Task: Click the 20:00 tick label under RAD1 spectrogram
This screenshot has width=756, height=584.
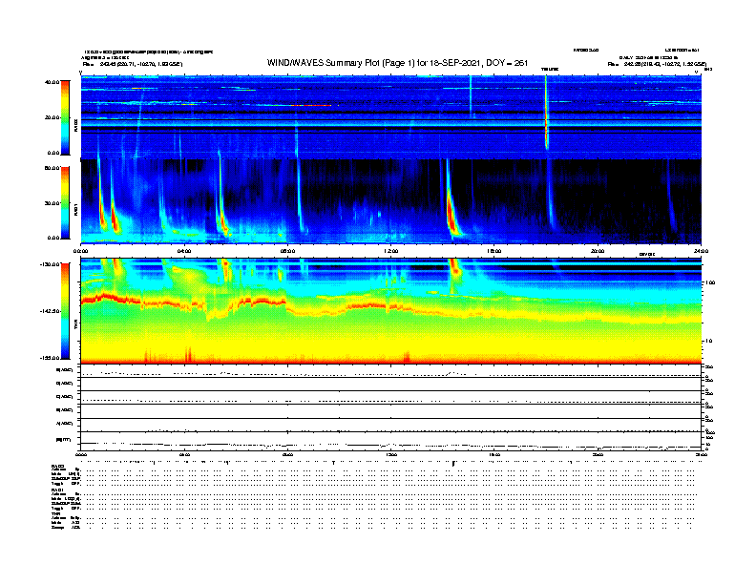Action: (598, 251)
